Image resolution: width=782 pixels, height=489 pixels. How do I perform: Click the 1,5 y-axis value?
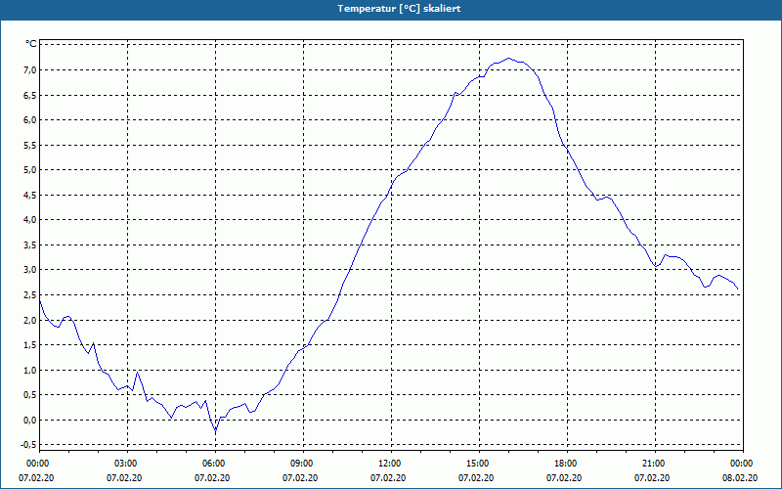coord(30,345)
